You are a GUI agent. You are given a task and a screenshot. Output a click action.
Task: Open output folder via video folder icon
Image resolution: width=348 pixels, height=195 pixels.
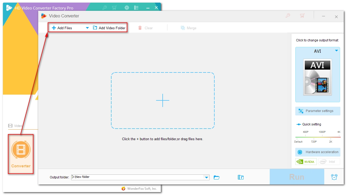coord(241,177)
